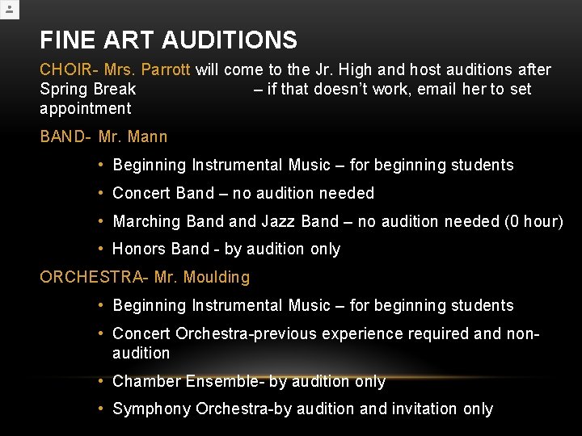Click the bullet dot before Honors Band
The image size is (582, 436).
tap(100, 249)
